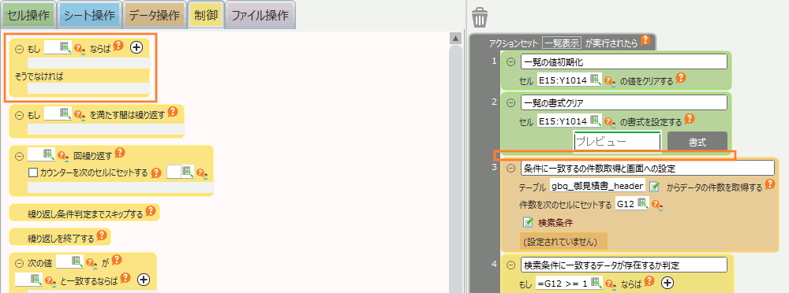Image resolution: width=789 pixels, height=293 pixels.
Task: Show help for の書式を設定する
Action: coord(690,119)
